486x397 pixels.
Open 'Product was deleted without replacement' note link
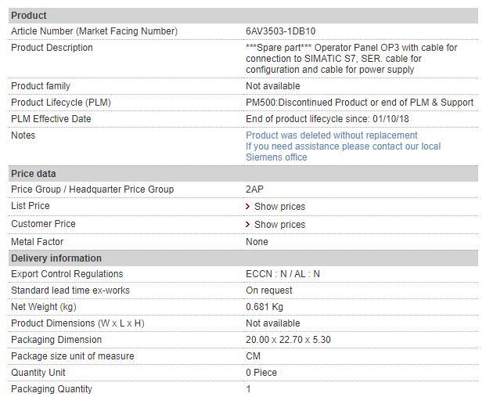pos(331,135)
